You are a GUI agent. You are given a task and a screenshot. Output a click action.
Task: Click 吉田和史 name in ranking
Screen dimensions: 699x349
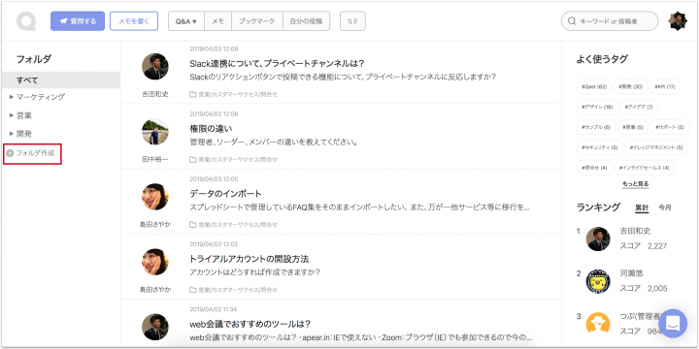click(635, 231)
